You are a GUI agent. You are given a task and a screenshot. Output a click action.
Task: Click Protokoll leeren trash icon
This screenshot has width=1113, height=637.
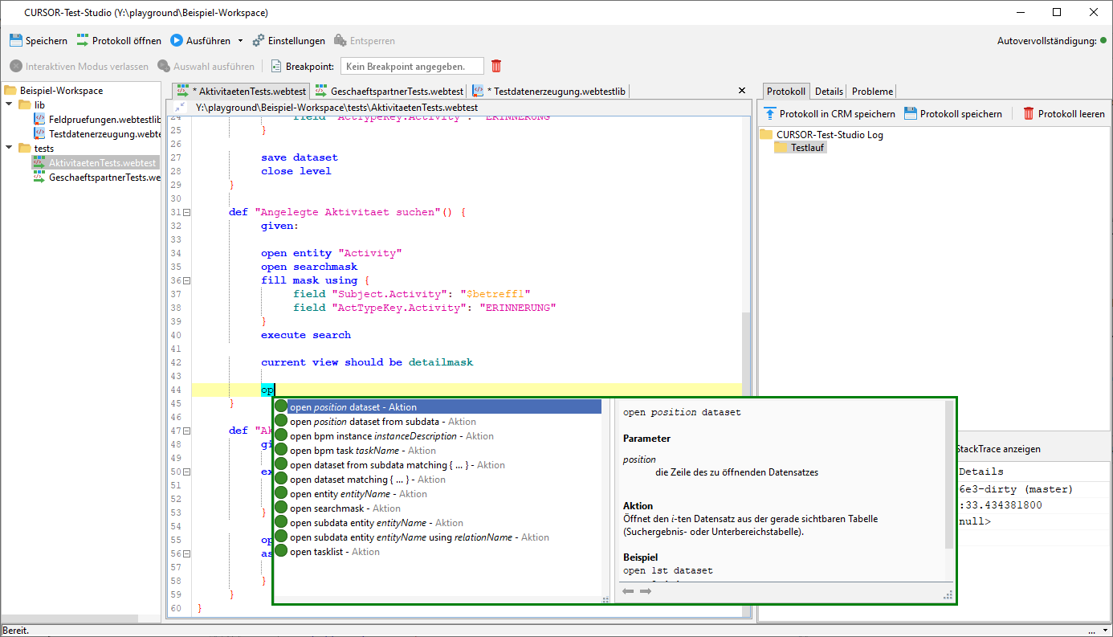1029,114
